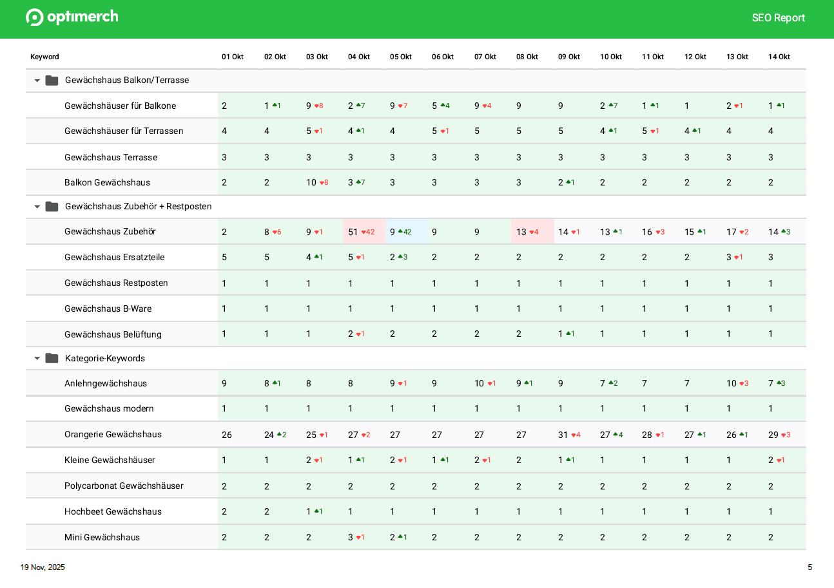Viewport: 834px width, 588px height.
Task: Click the folder icon beside Gewächshaus Balkon/Terrasse
Action: point(52,80)
